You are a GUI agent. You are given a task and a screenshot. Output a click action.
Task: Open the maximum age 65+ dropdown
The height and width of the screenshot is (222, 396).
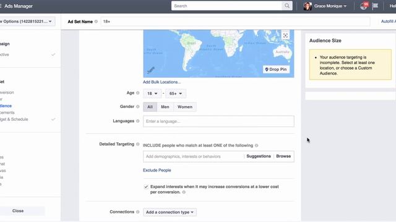pos(176,94)
